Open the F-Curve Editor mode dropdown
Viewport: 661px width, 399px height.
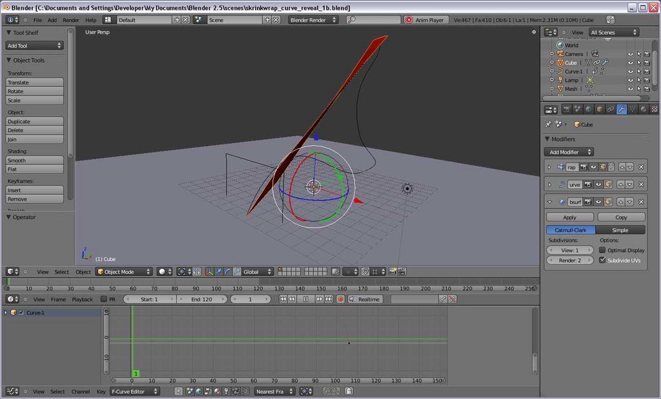click(x=134, y=391)
